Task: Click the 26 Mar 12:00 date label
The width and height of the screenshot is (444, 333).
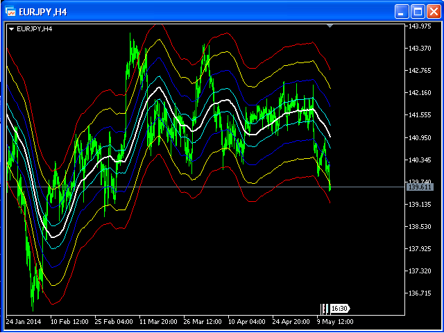Action: 203,322
